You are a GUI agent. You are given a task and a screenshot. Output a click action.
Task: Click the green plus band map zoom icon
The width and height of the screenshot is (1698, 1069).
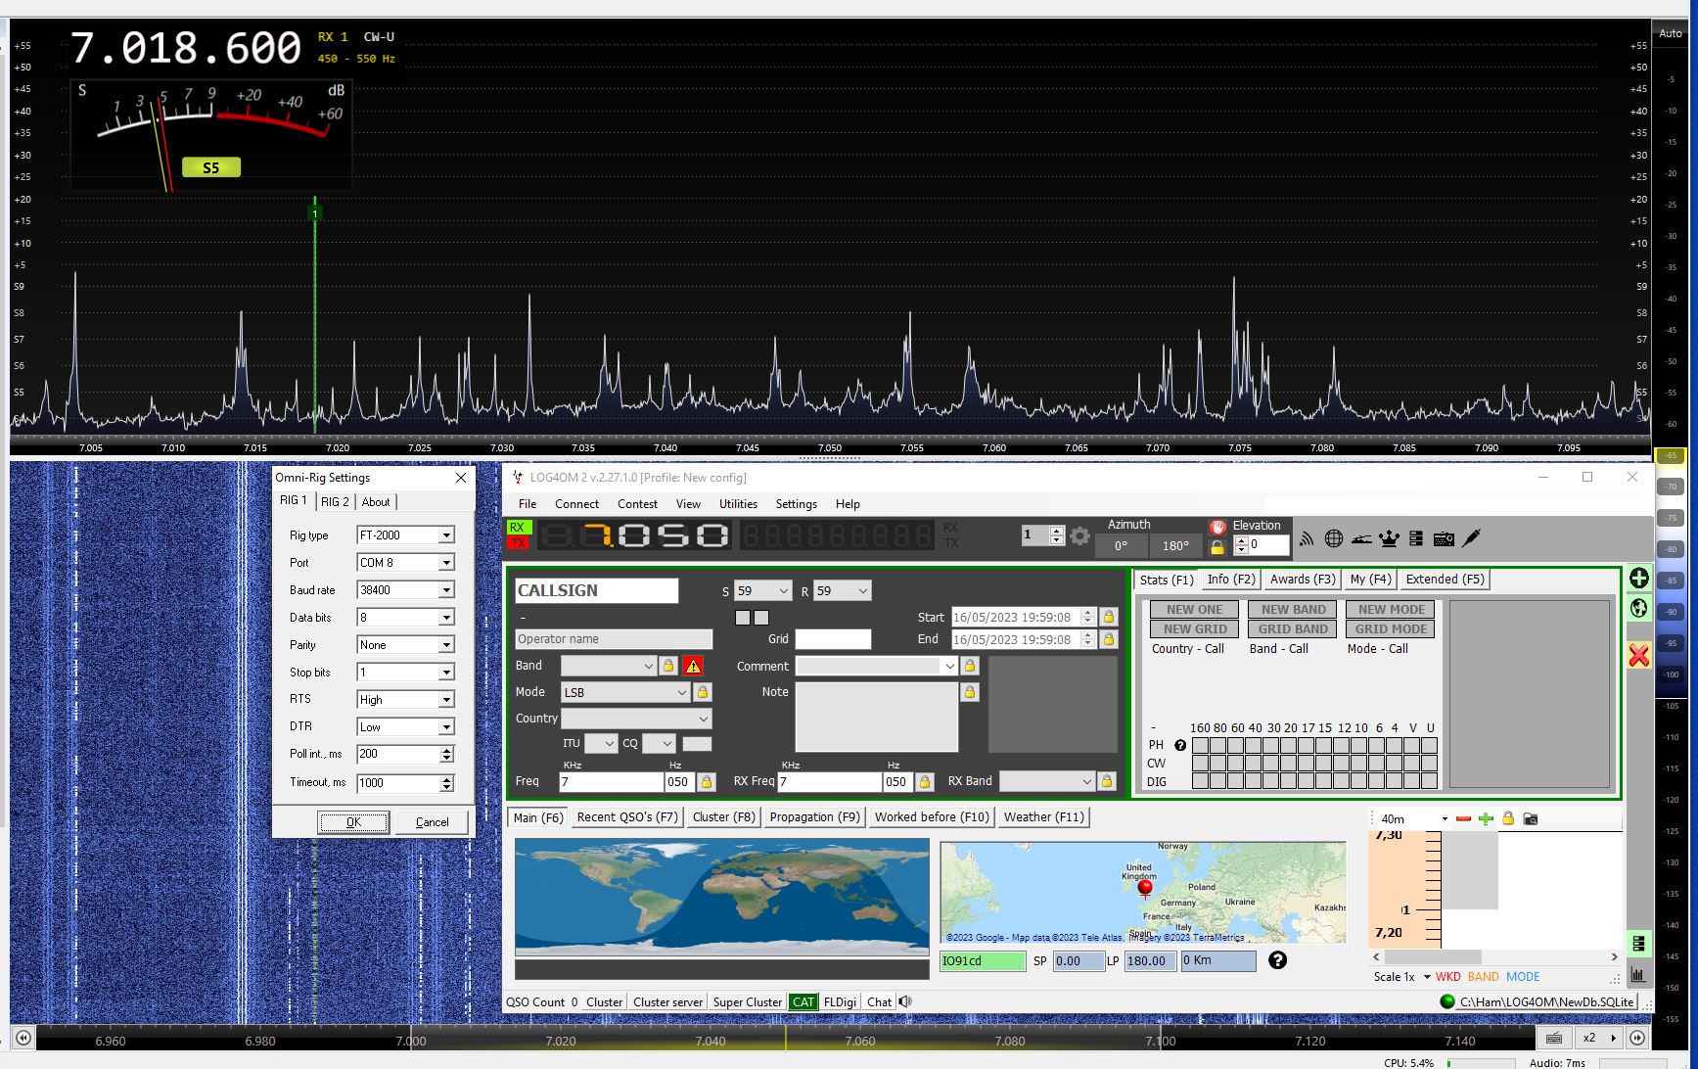(x=1486, y=818)
